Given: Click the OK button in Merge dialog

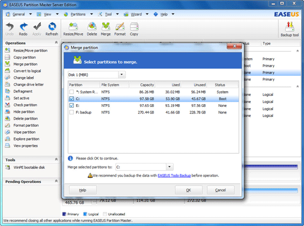Looking at the screenshot, I should [188, 190].
